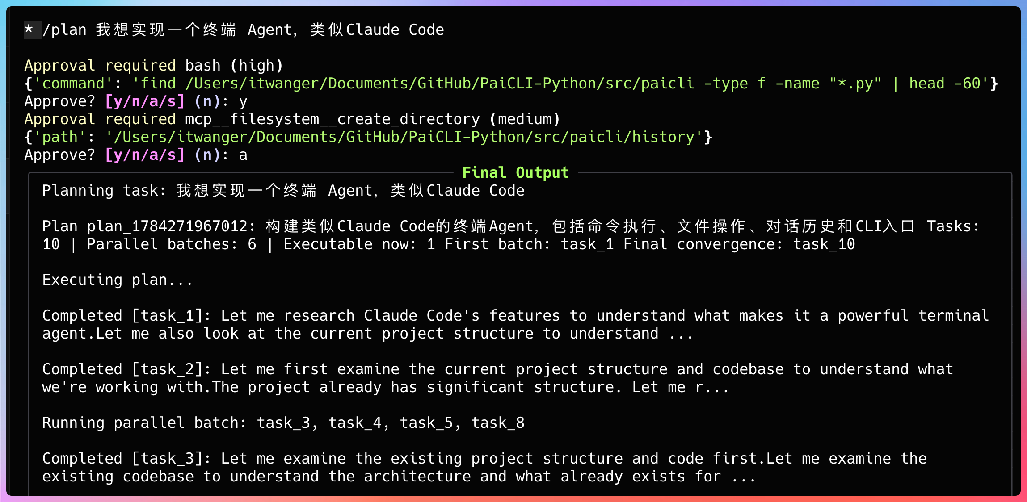
Task: Click the Parallel batches: 6 text
Action: coord(172,244)
